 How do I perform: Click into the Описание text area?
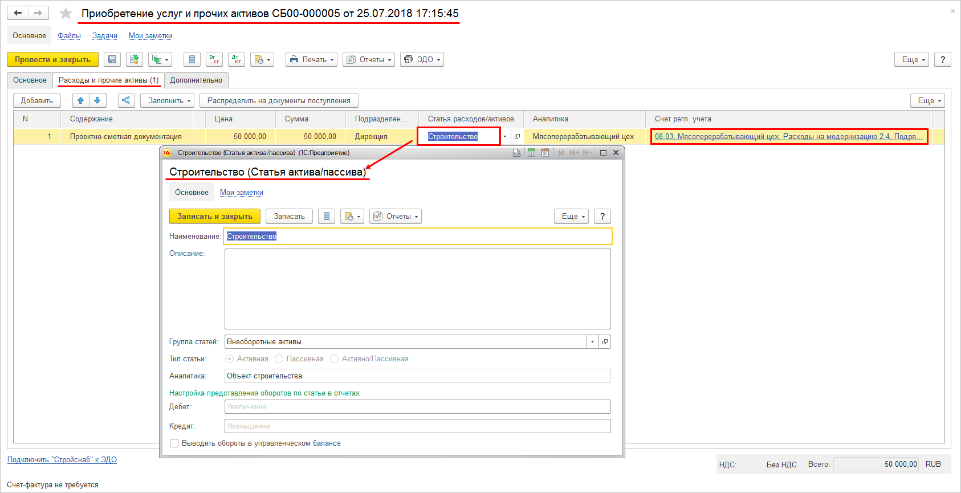(x=418, y=289)
